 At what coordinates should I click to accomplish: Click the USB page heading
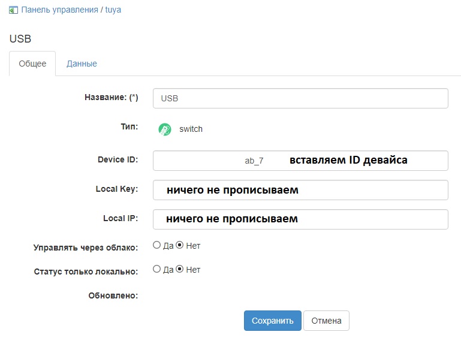coord(20,39)
